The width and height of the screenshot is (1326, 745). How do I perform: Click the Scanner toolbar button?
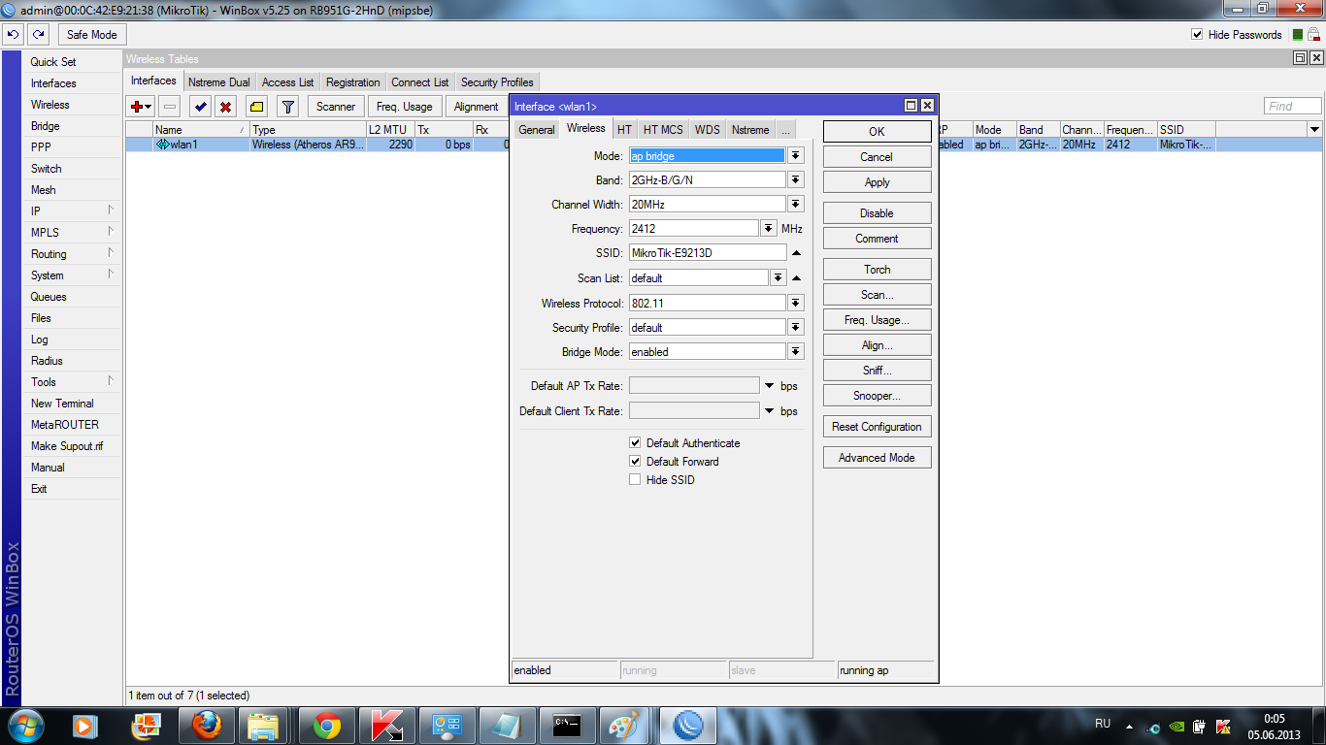click(336, 107)
